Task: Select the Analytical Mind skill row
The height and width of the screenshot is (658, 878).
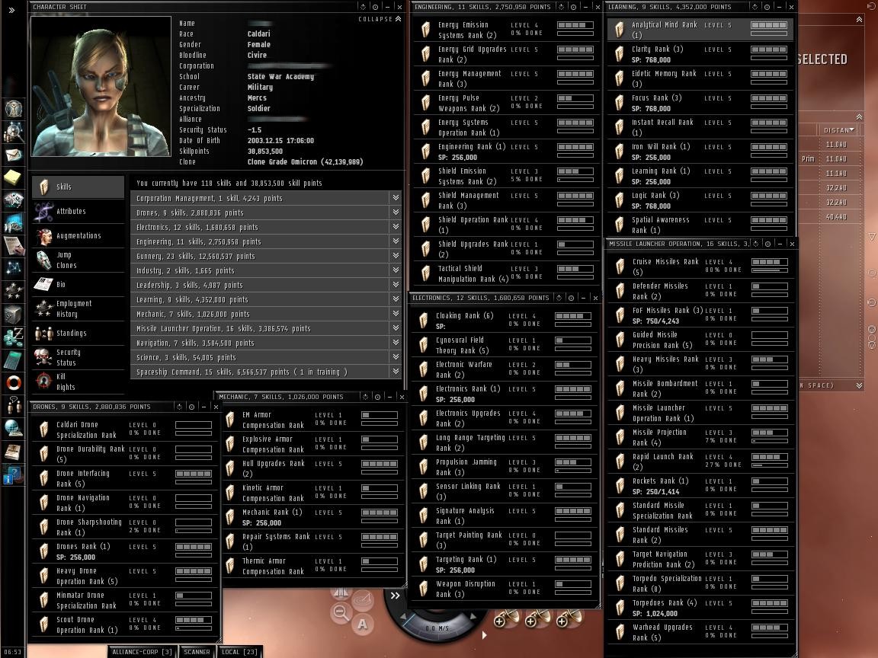Action: pos(700,30)
